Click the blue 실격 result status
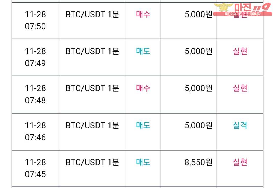275x188 pixels. (240, 126)
